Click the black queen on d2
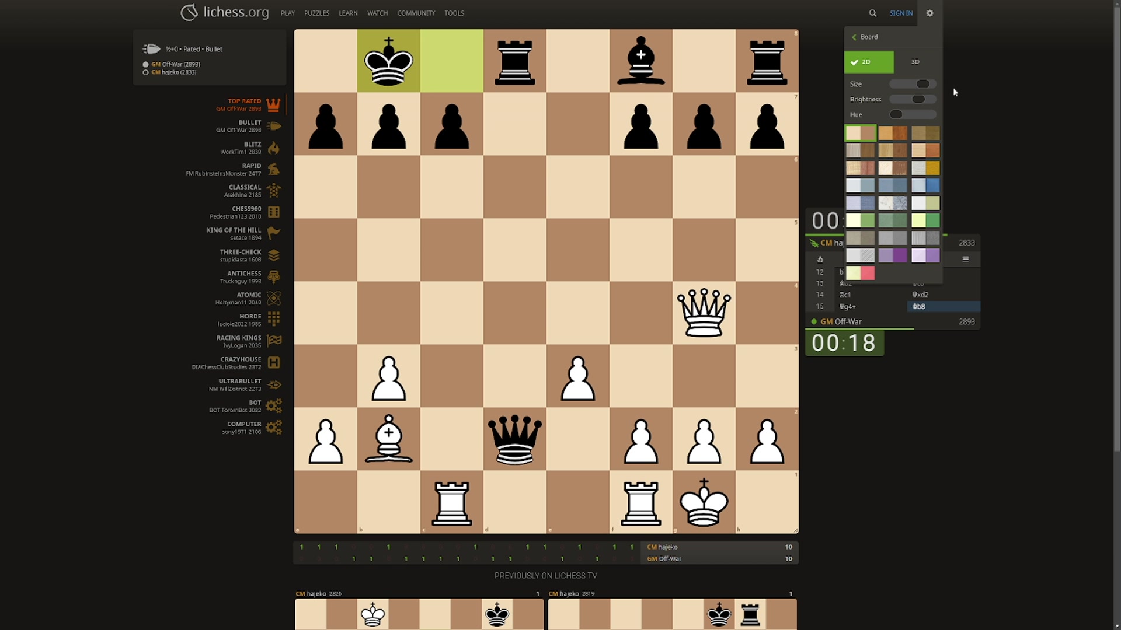The width and height of the screenshot is (1121, 630). (x=514, y=439)
